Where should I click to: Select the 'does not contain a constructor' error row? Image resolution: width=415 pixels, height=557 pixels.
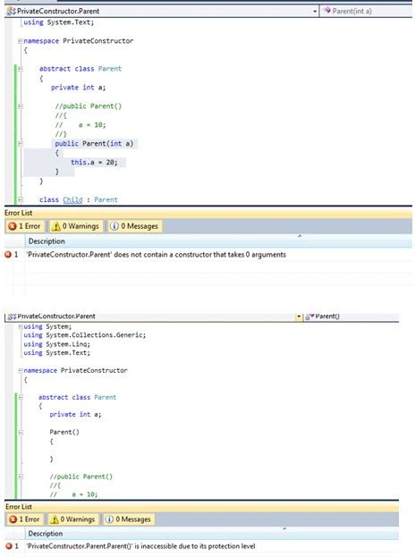pos(208,255)
